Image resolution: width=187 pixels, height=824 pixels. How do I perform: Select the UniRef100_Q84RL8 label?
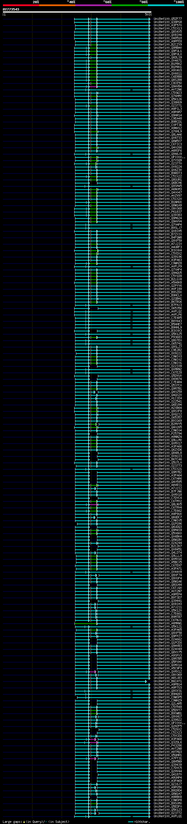tap(168, 453)
